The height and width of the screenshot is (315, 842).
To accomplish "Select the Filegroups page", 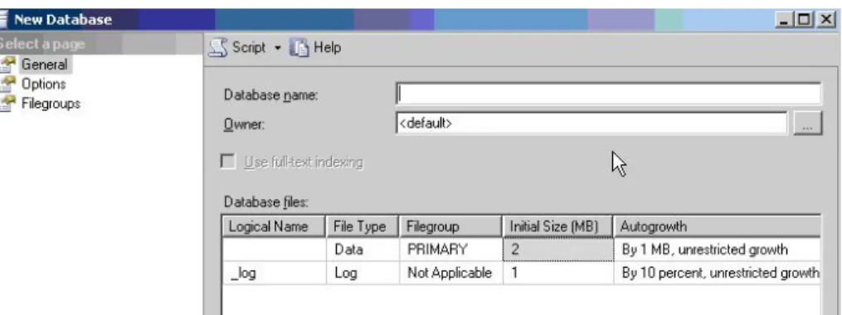I will [x=51, y=103].
